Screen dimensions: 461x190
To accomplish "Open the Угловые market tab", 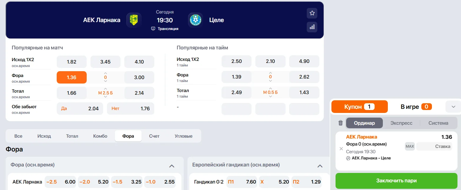I will pyautogui.click(x=183, y=136).
